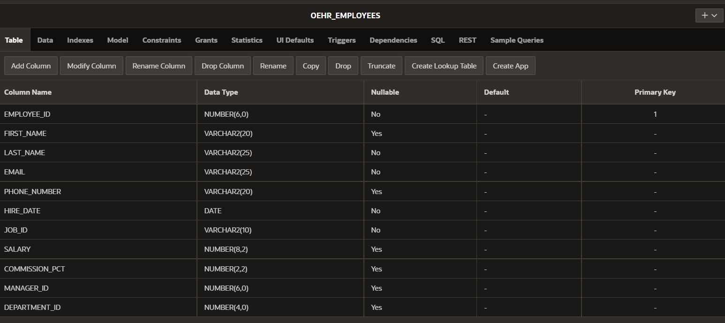Click the Create (+) icon

pos(704,15)
